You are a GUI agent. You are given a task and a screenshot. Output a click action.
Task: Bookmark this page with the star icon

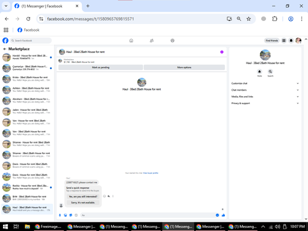click(249, 19)
